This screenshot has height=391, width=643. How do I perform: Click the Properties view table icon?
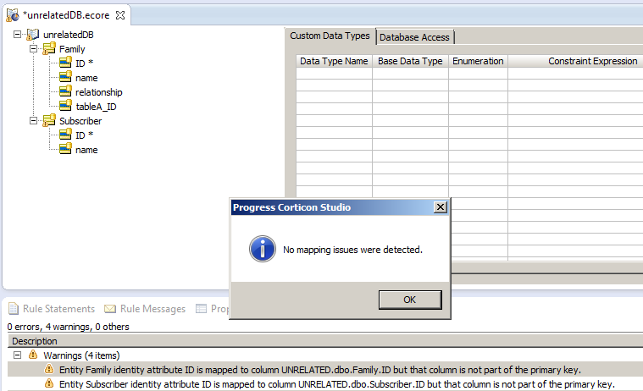point(201,309)
